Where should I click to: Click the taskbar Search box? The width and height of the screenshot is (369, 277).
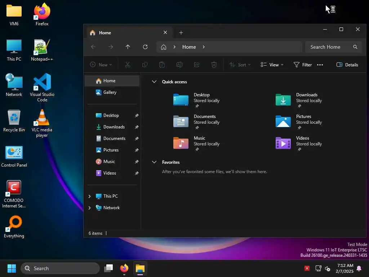click(x=60, y=268)
